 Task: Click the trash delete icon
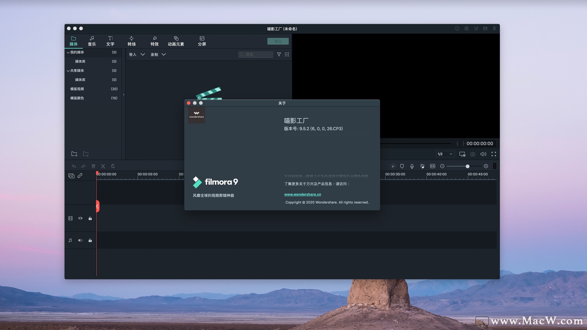tap(93, 166)
